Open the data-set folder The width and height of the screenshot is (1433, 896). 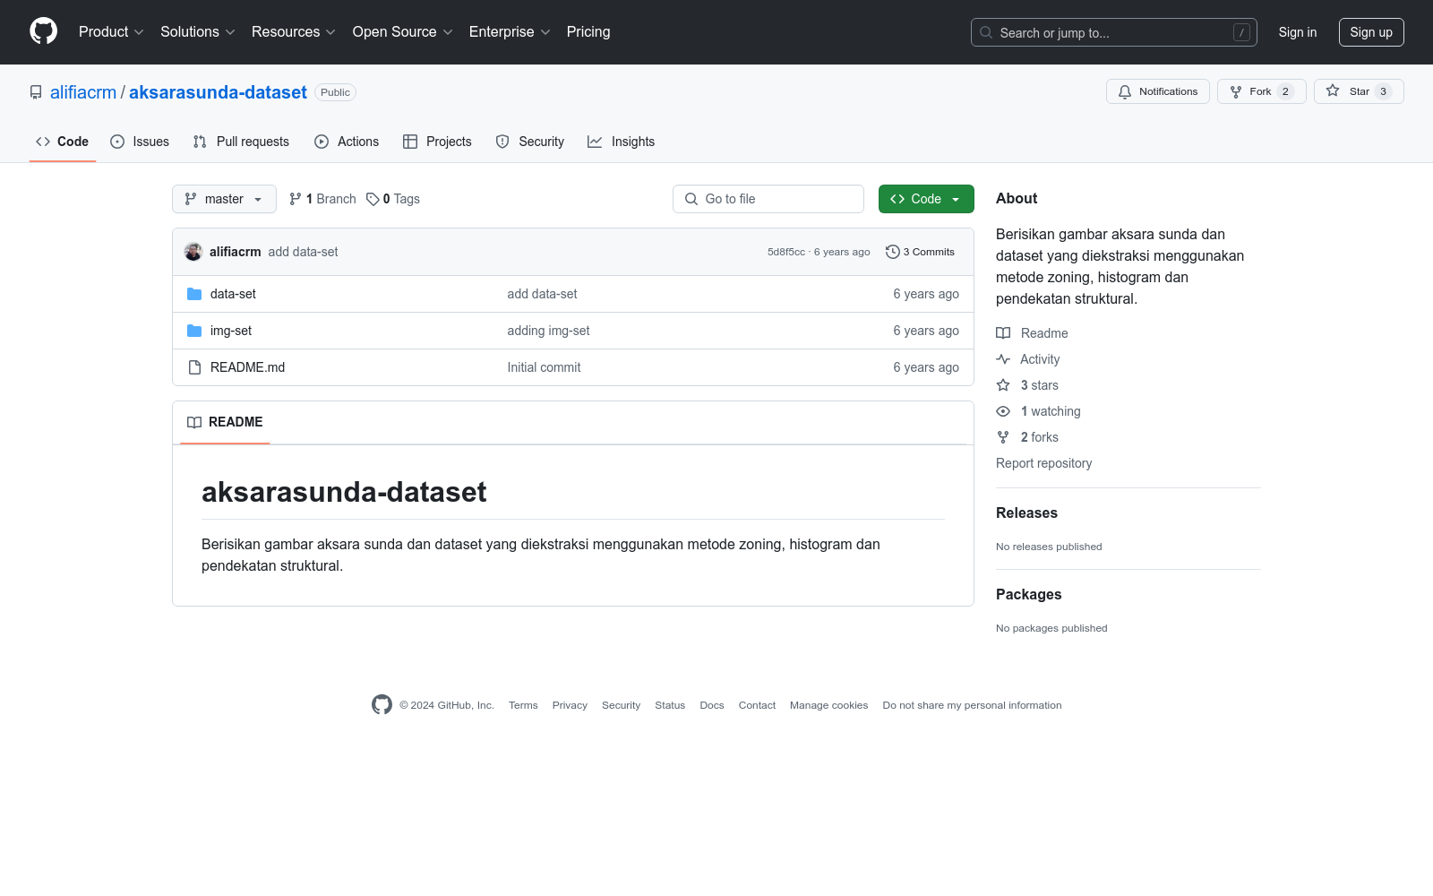click(x=233, y=294)
